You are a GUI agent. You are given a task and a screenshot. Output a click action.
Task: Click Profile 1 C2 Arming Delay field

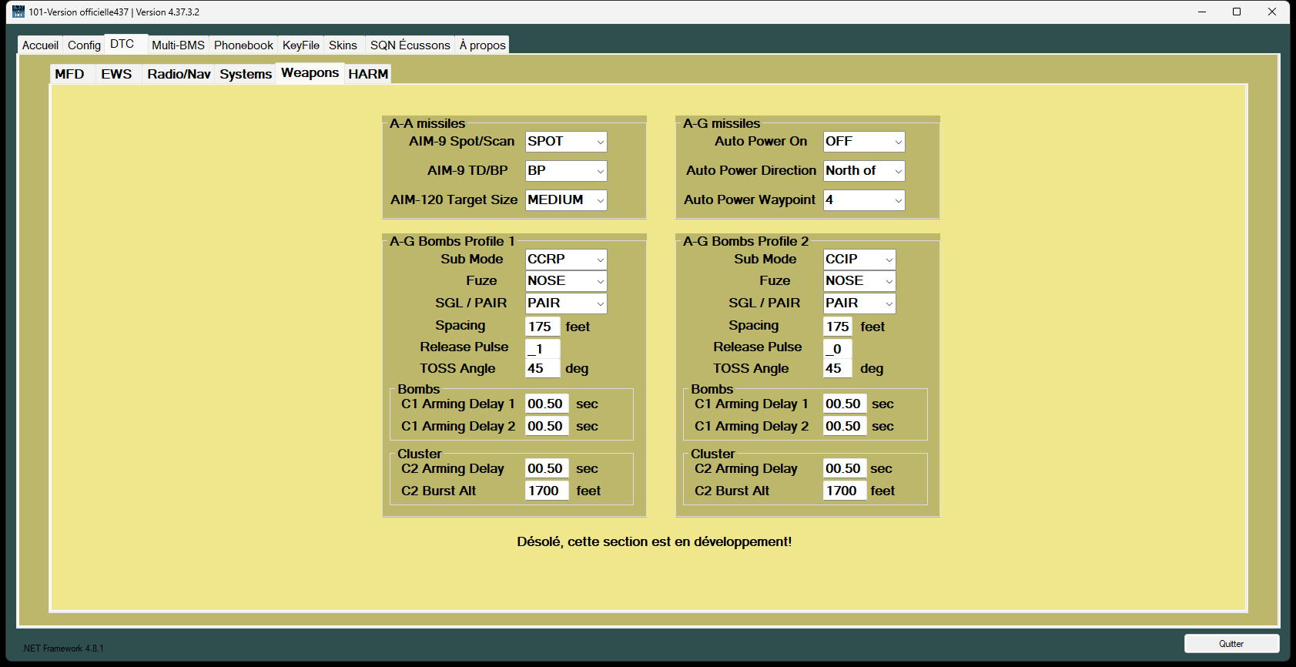[547, 469]
